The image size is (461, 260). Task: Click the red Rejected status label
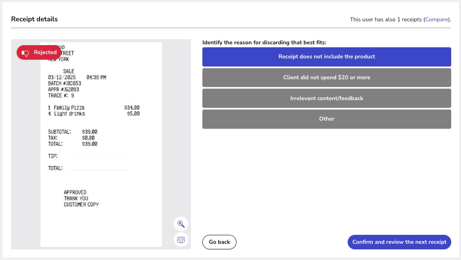click(45, 52)
